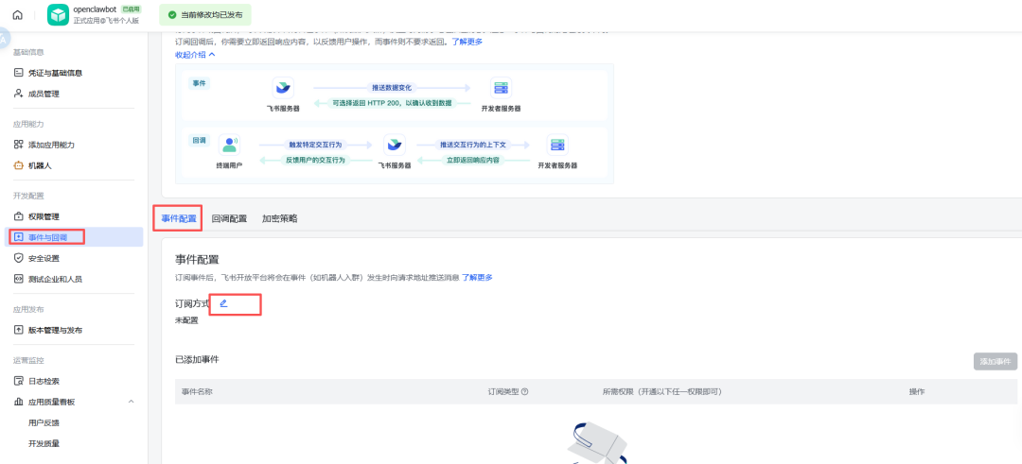The width and height of the screenshot is (1022, 464).
Task: Click 添加应用能力 grid icon
Action: point(18,145)
